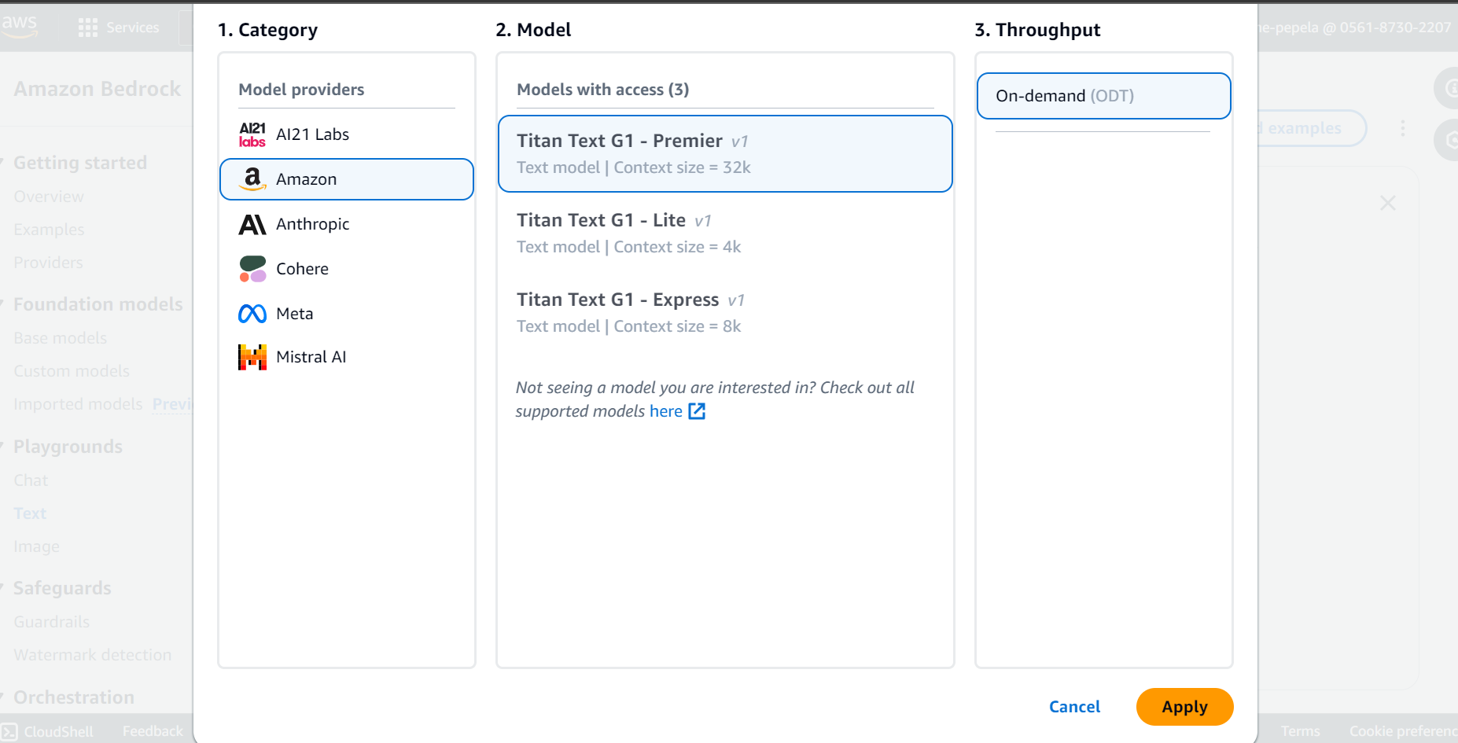Screen dimensions: 1458x743
Task: Choose Mistral AI from model providers
Action: (311, 357)
